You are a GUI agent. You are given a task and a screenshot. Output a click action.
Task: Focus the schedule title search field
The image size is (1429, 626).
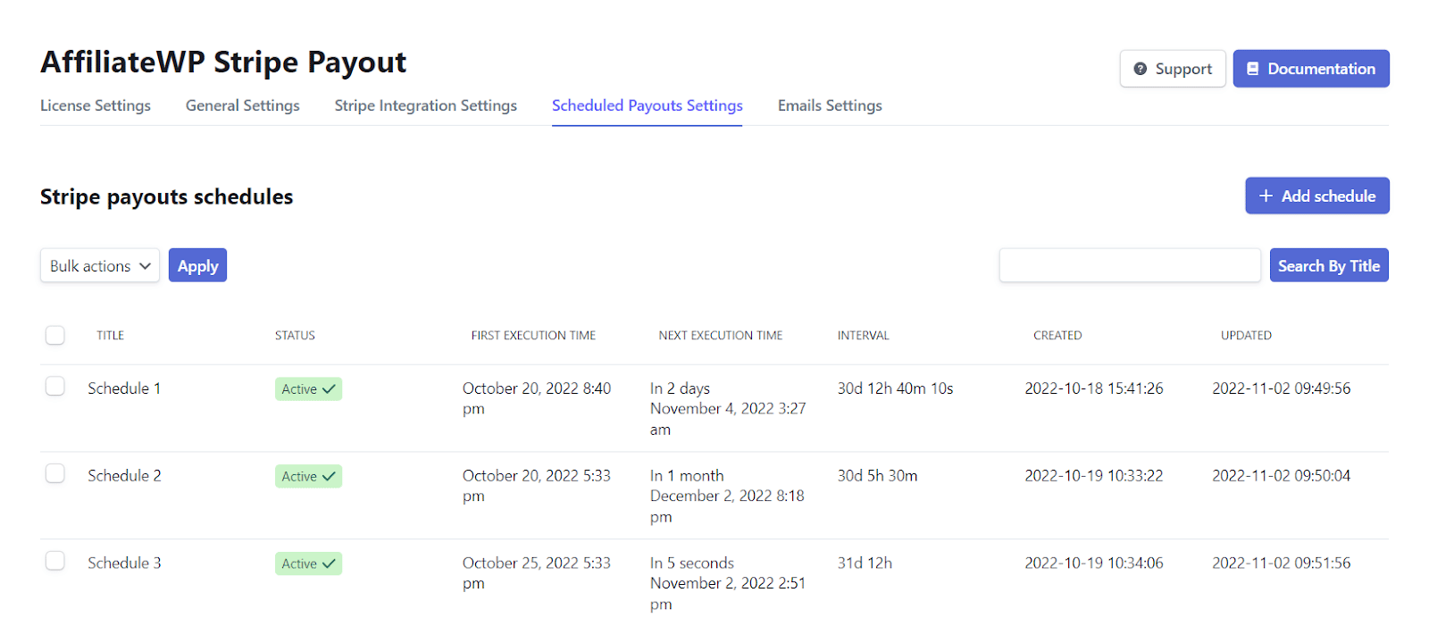tap(1130, 265)
